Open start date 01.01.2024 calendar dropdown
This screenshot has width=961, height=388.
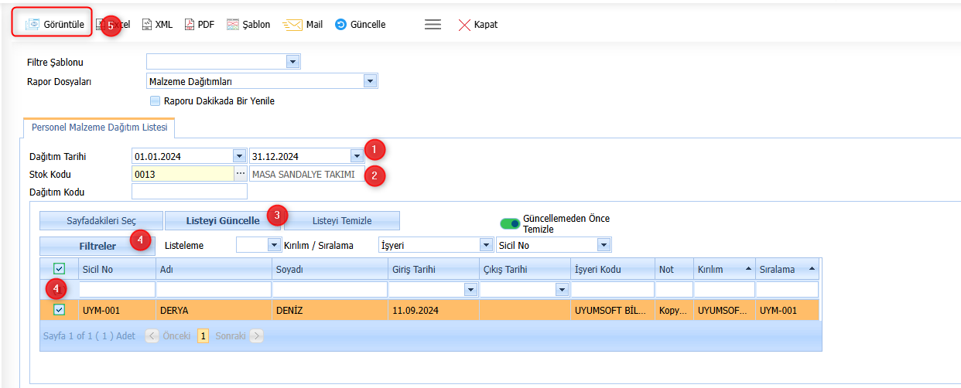239,155
